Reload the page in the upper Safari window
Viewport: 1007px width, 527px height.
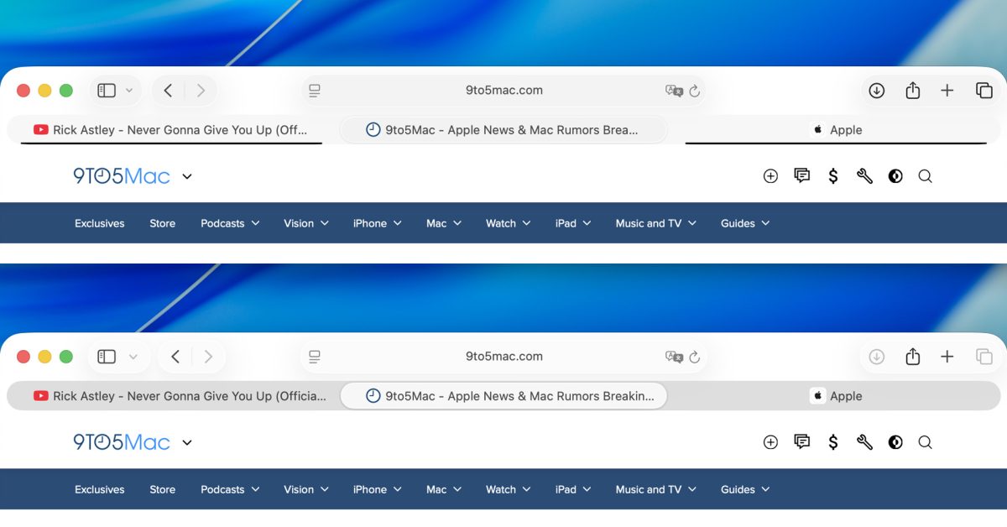click(x=694, y=91)
